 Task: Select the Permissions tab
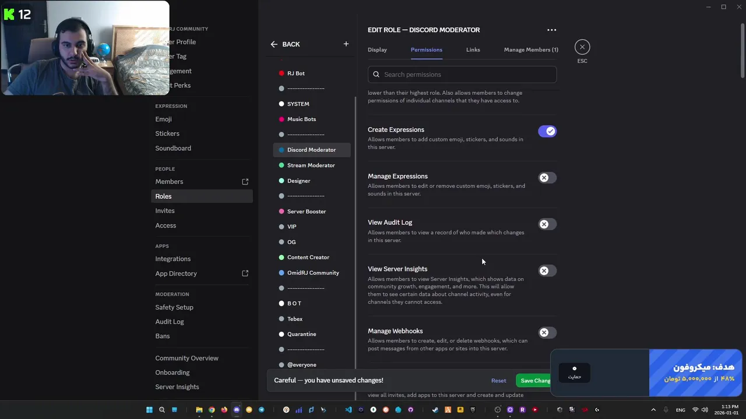427,50
